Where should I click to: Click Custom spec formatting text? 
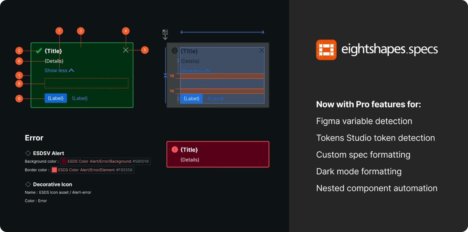pos(363,155)
